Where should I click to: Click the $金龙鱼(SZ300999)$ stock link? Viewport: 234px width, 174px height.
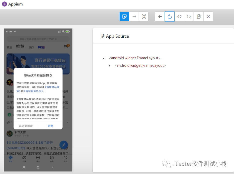click(x=22, y=143)
